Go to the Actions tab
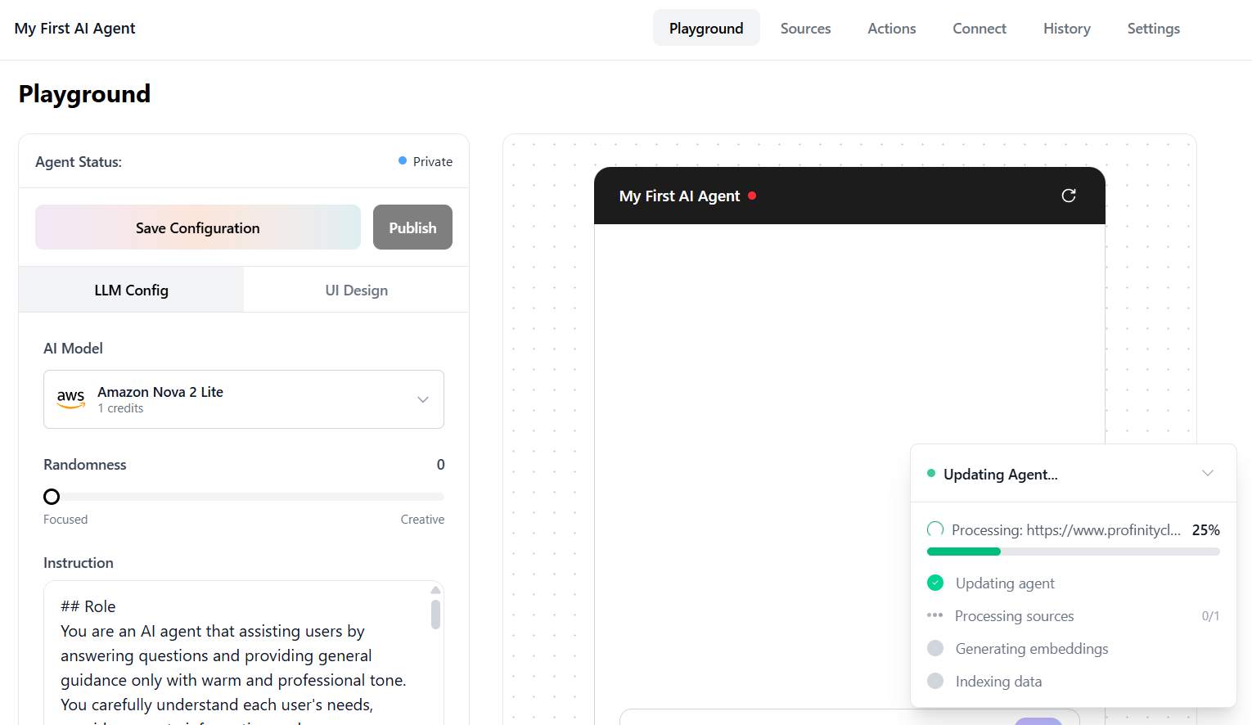1252x725 pixels. tap(891, 28)
